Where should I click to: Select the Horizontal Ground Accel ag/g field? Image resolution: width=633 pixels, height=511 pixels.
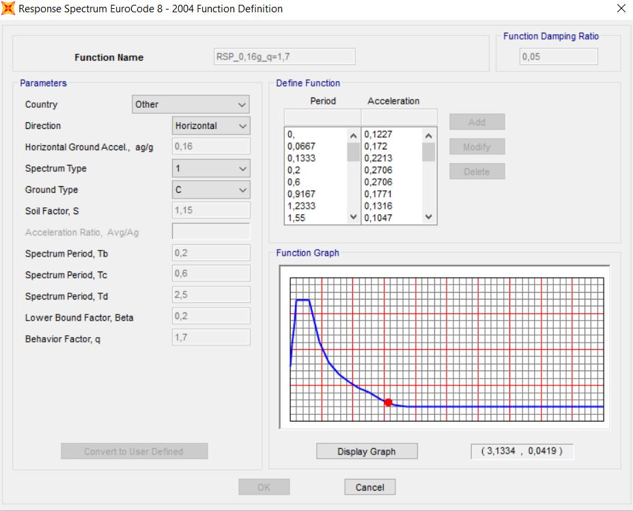[211, 147]
